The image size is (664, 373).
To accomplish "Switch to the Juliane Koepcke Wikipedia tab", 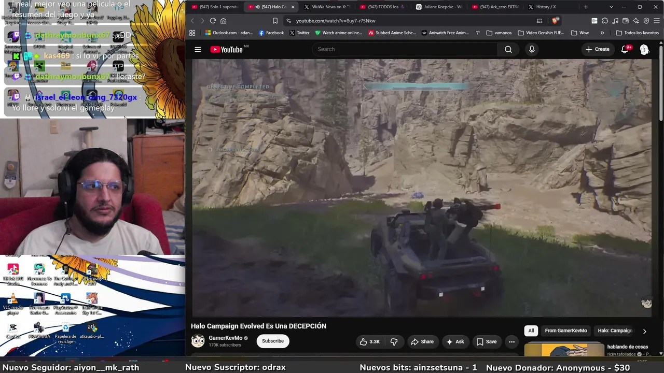I will [x=439, y=7].
